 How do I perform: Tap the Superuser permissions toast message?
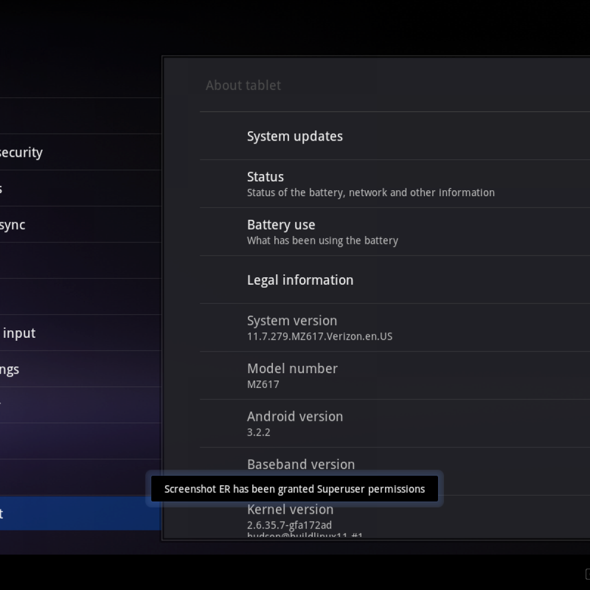click(x=294, y=489)
